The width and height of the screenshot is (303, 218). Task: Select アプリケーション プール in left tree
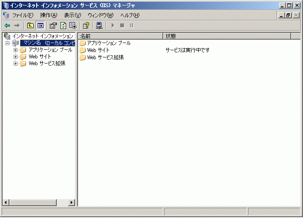(x=50, y=50)
